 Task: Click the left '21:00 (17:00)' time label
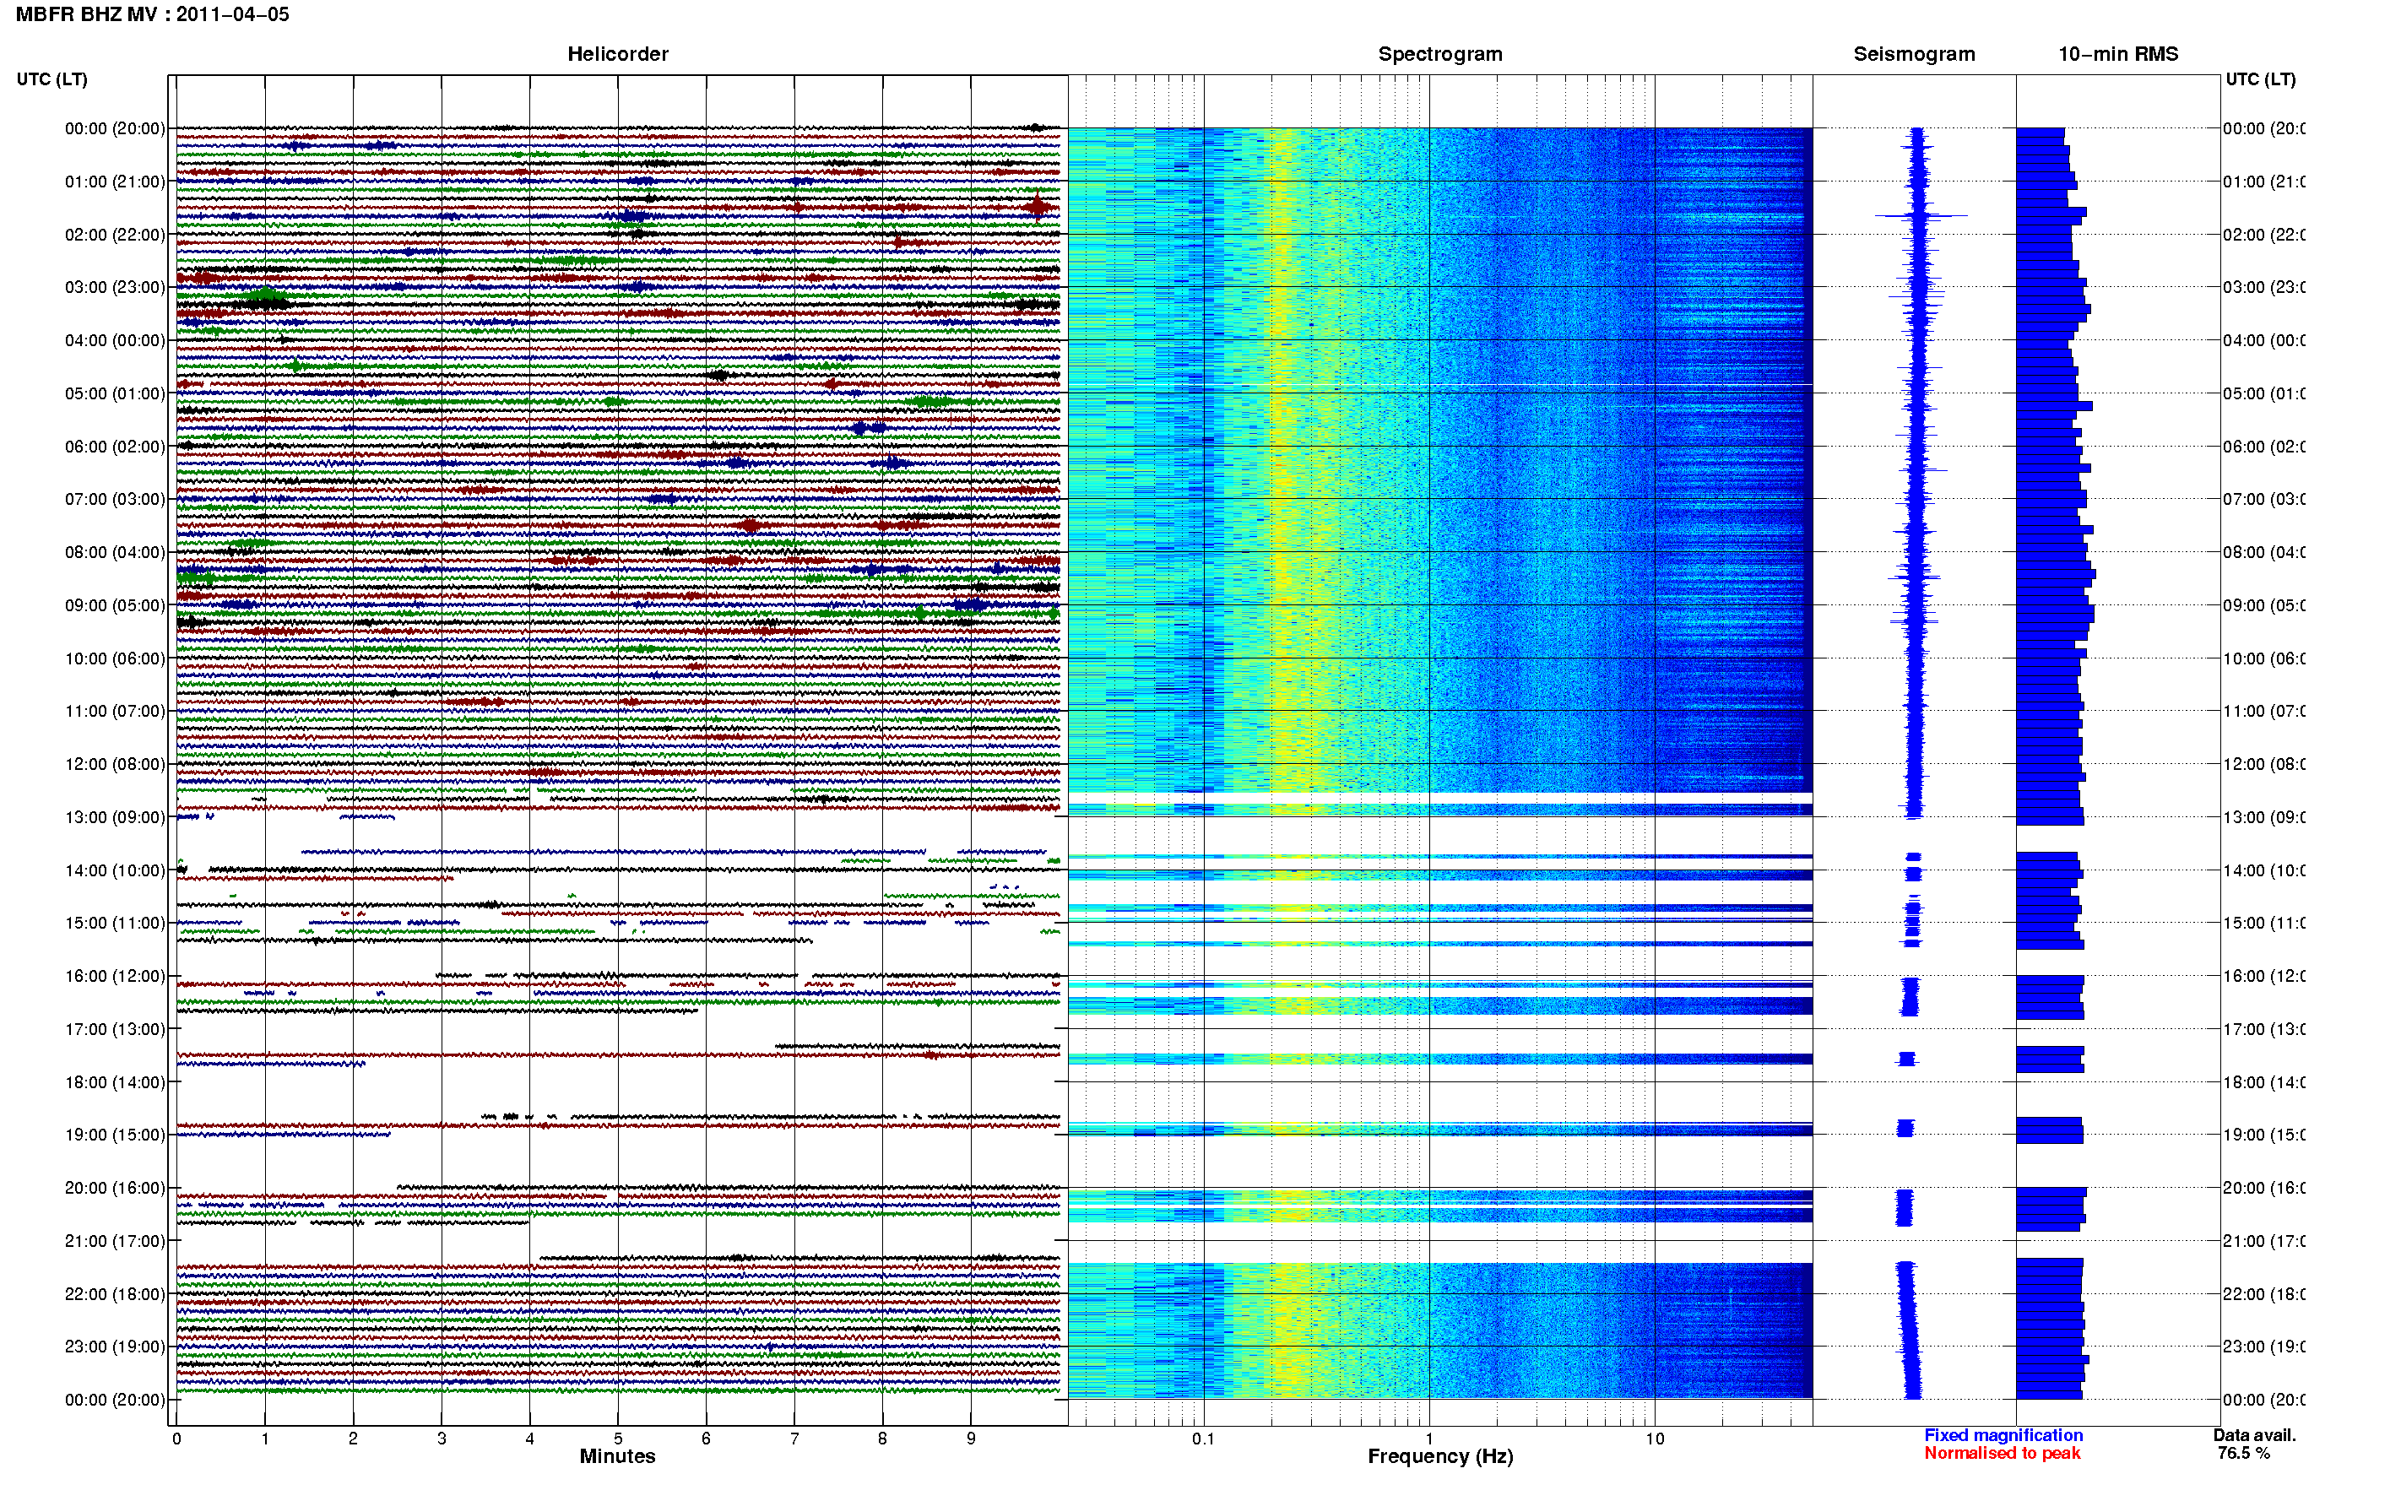click(x=115, y=1242)
